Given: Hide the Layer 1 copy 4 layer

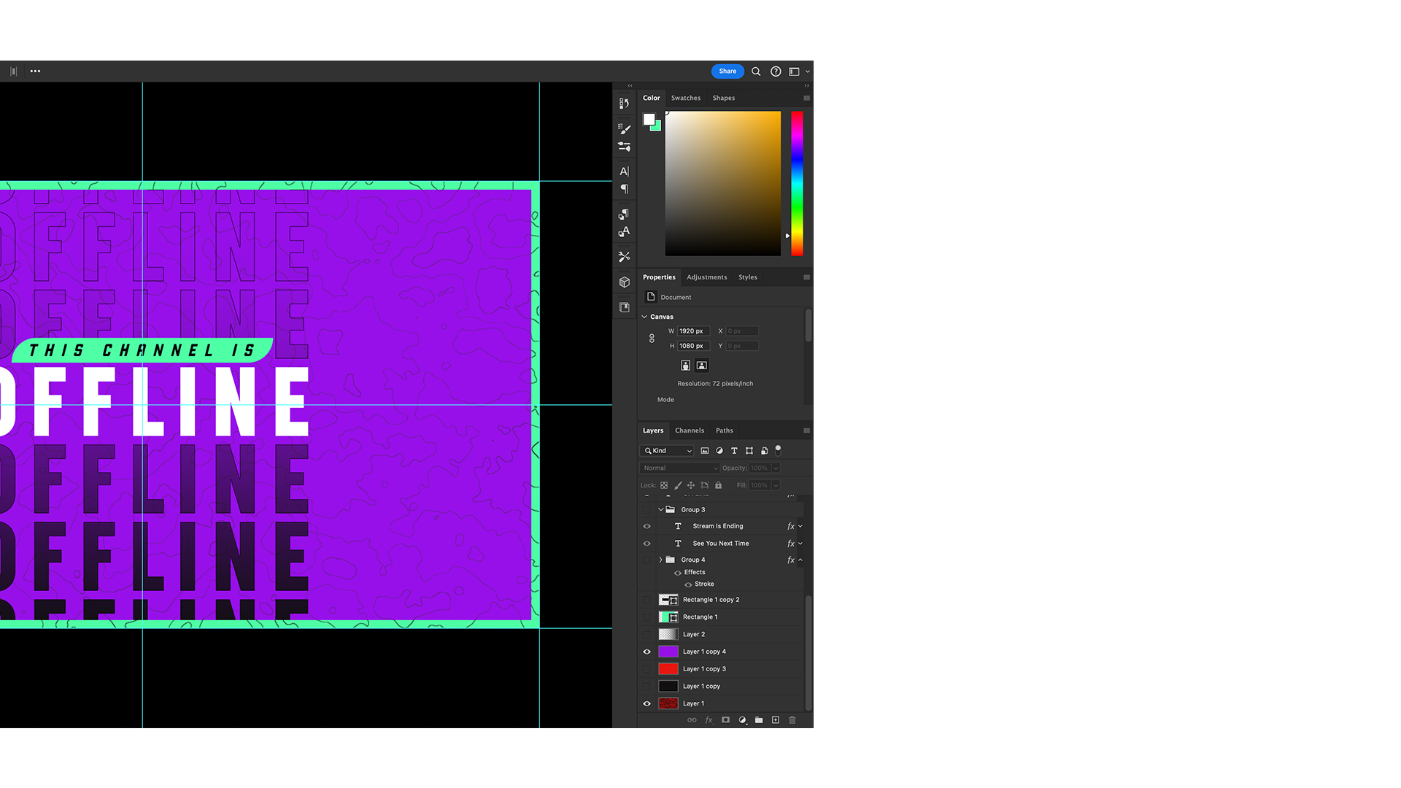Looking at the screenshot, I should pyautogui.click(x=647, y=652).
